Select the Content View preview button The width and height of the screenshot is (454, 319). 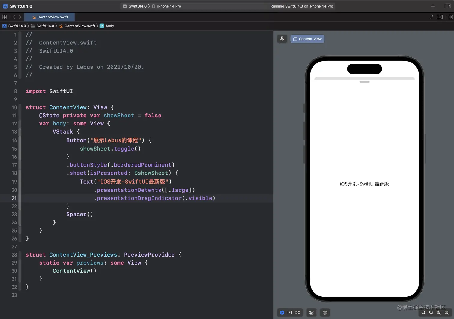(x=307, y=39)
